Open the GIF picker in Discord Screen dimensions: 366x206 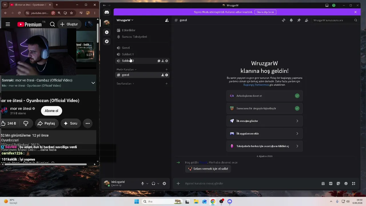pos(331,184)
